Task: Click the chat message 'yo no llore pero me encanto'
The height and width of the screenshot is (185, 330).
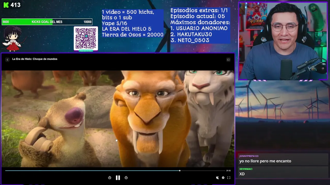Action: click(x=265, y=161)
